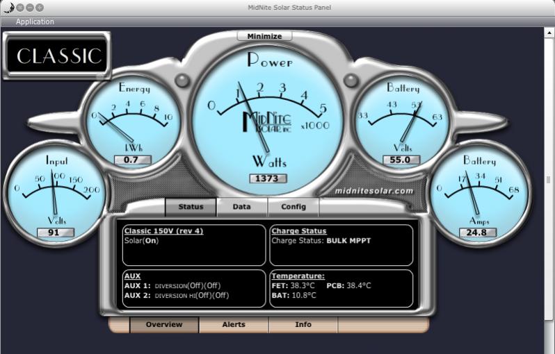555x354 pixels.
Task: Click the 1373 watts readout
Action: (268, 178)
